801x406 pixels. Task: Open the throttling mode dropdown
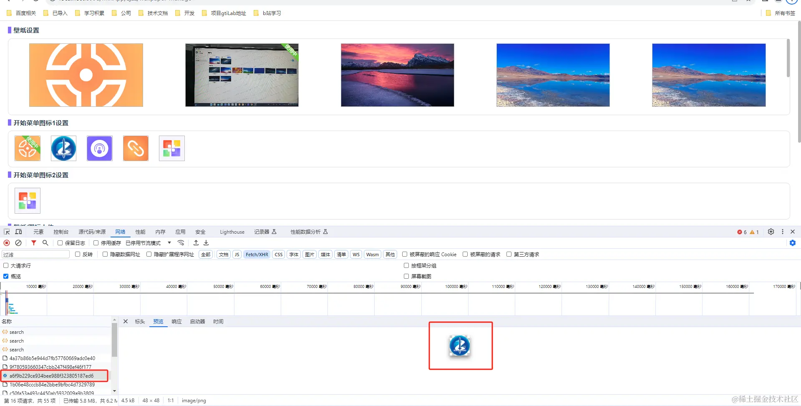coord(149,243)
